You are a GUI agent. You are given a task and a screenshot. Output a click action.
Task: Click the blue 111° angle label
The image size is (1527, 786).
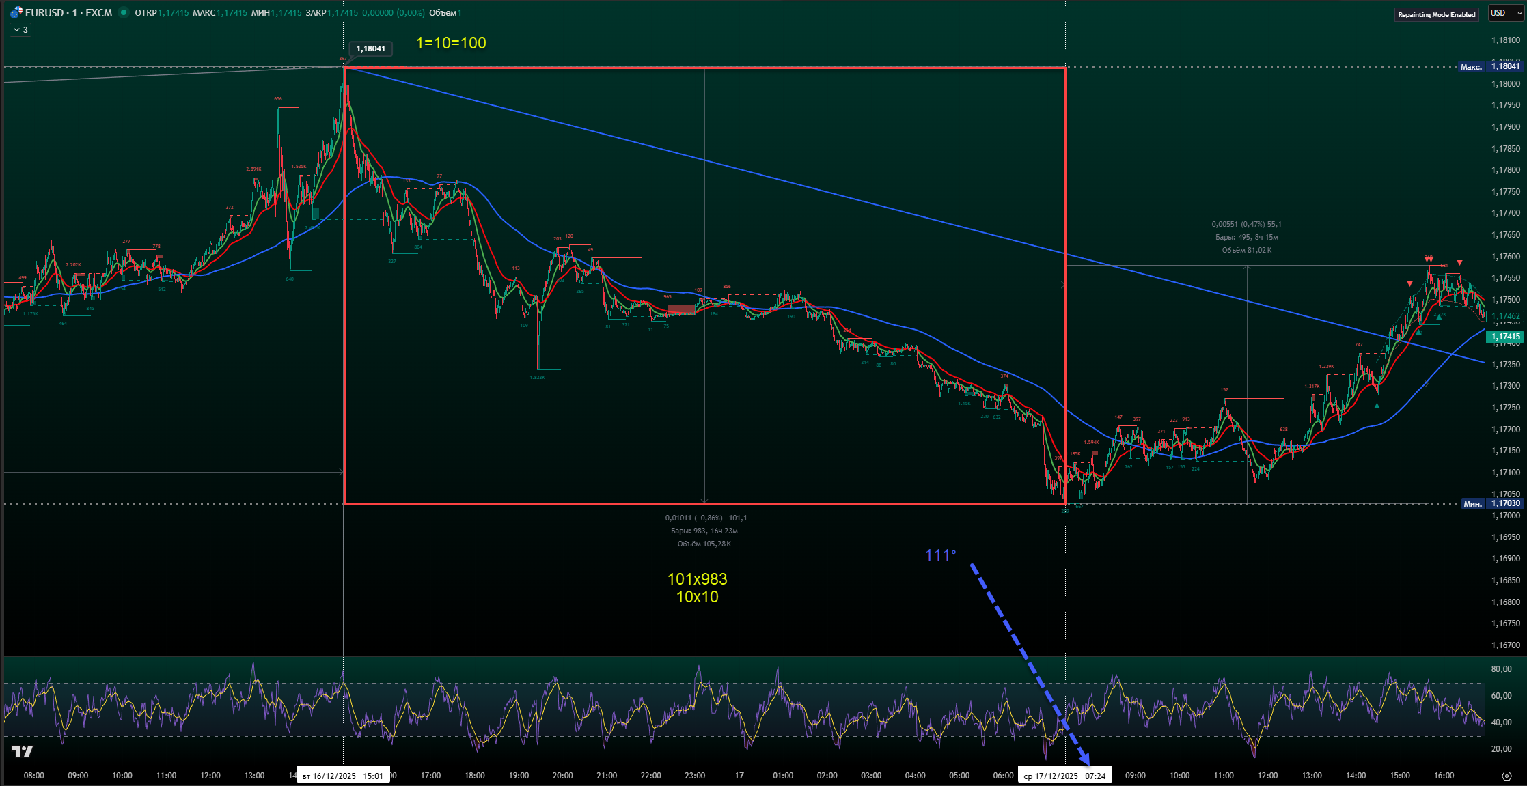coord(940,555)
